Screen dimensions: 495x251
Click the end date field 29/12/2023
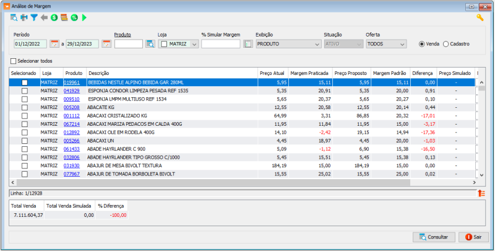(82, 44)
